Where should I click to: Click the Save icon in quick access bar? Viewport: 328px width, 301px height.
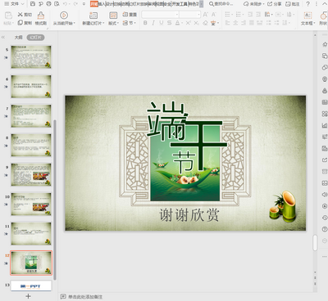coord(33,4)
